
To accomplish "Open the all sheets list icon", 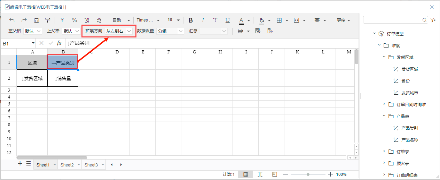I will point(29,164).
